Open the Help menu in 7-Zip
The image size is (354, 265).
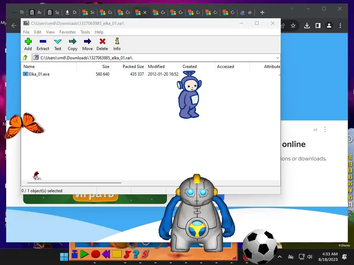[x=99, y=32]
